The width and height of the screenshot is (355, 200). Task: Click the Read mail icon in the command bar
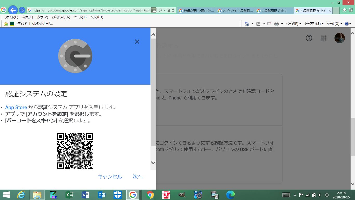coord(269,24)
